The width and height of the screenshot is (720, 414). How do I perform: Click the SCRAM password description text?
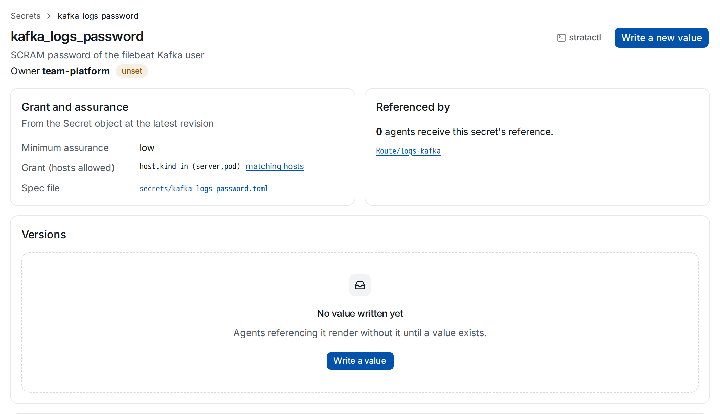(107, 55)
